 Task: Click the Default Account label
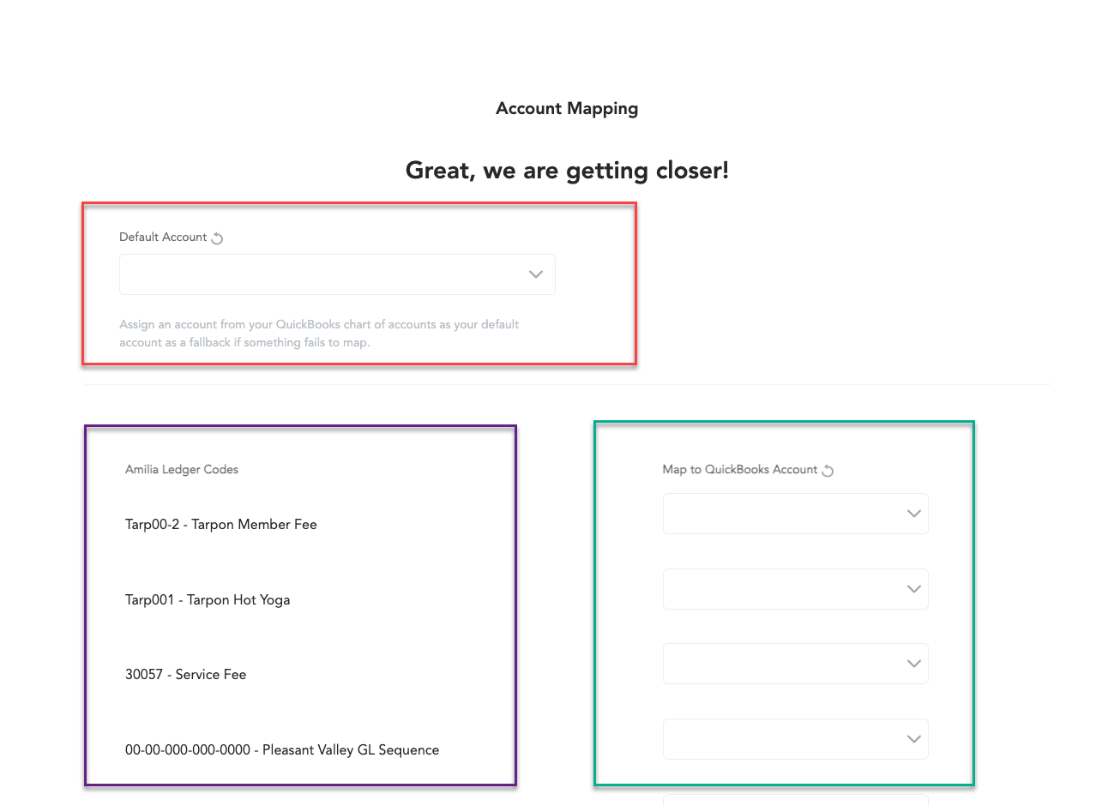pos(163,238)
